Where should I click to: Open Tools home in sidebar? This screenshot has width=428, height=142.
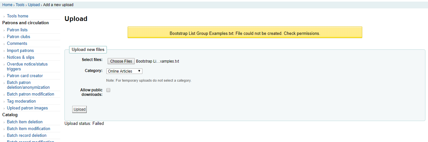pos(17,16)
